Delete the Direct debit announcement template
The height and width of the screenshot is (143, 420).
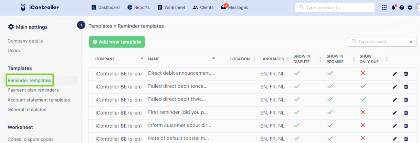click(x=406, y=74)
